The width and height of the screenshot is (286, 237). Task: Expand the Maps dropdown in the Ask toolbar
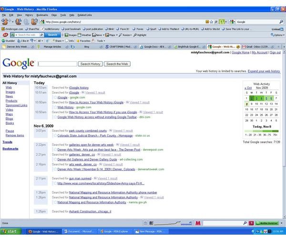(x=117, y=35)
